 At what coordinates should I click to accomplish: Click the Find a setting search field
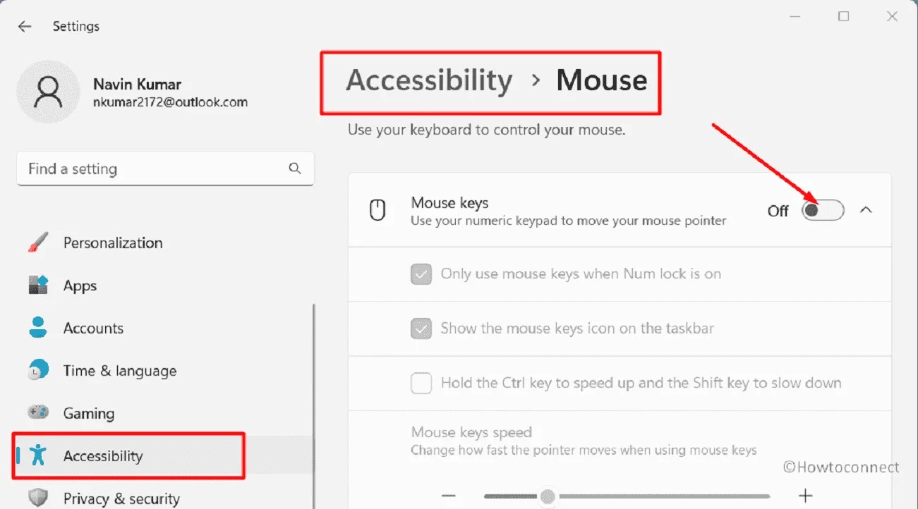(141, 168)
